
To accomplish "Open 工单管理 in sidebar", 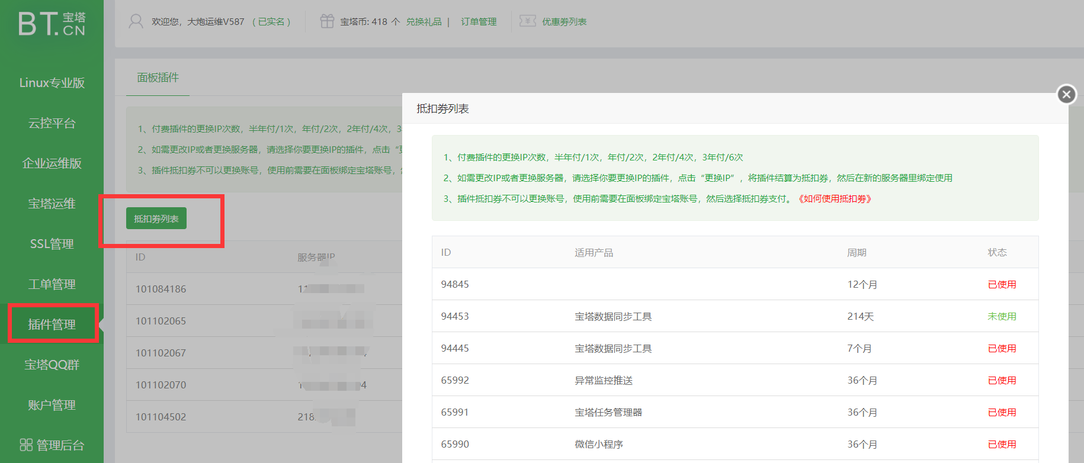I will coord(52,284).
